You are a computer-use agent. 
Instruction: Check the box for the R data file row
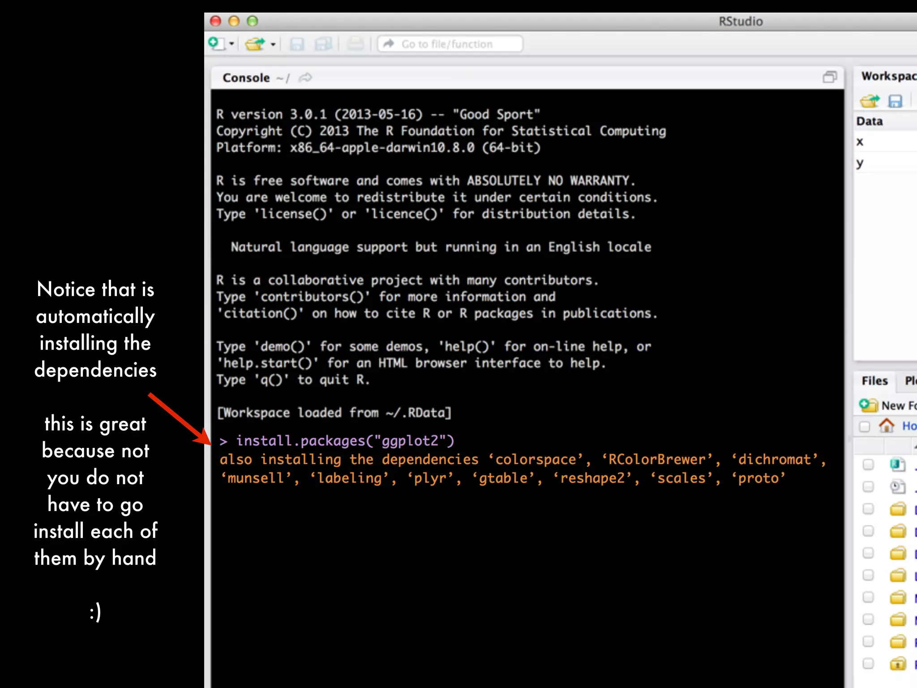tap(868, 464)
